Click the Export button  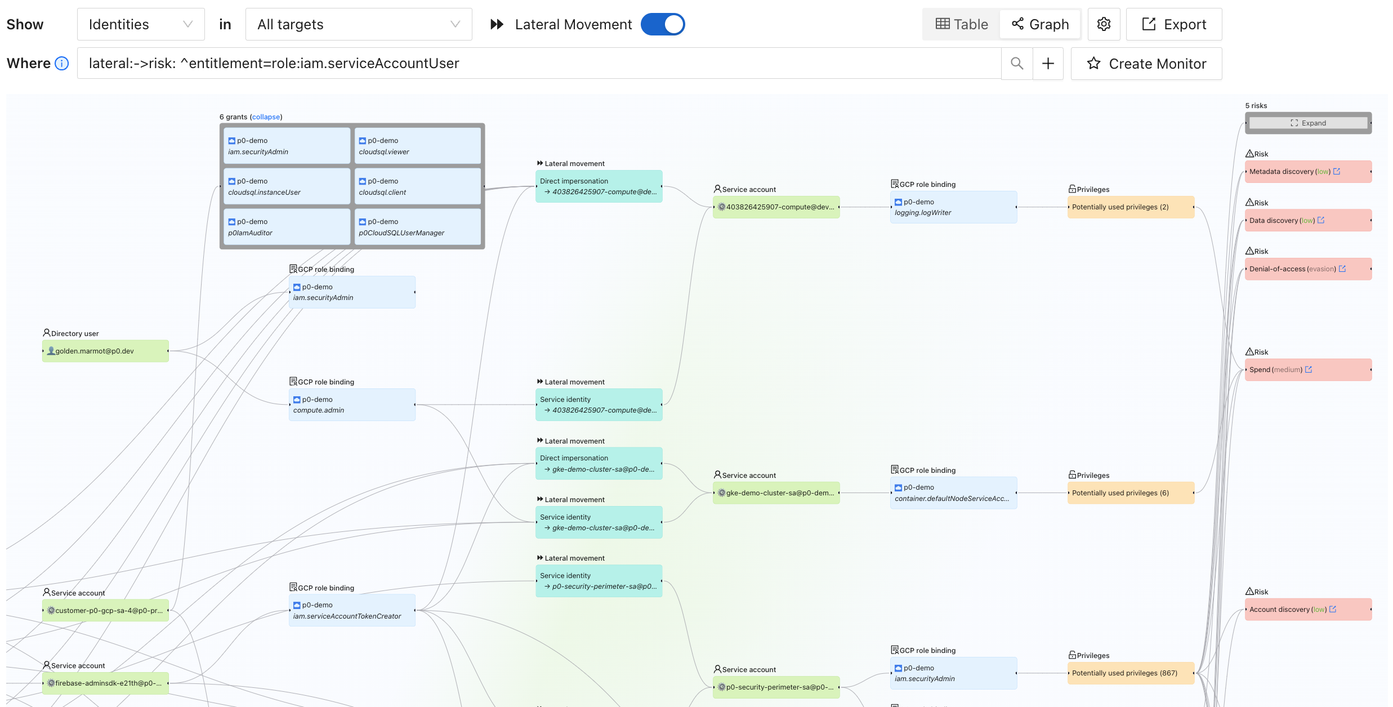click(1174, 24)
